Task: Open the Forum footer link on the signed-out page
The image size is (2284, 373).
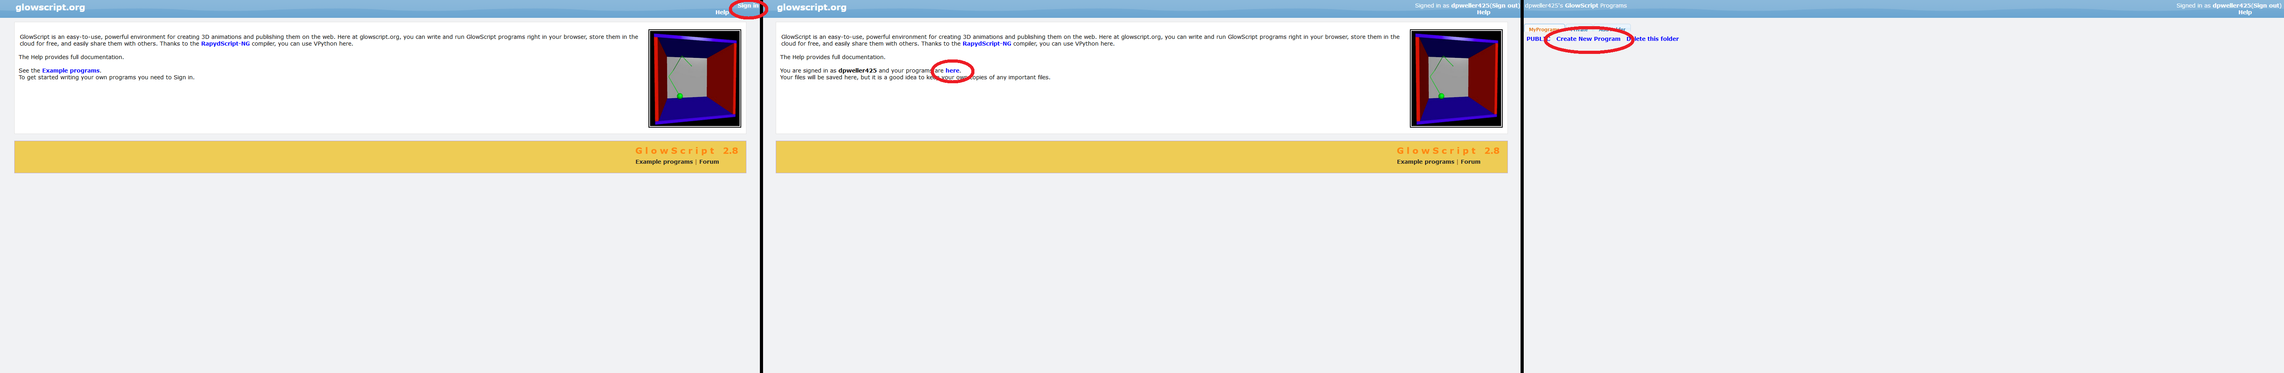Action: pos(708,162)
